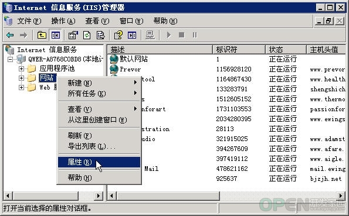Toggle the Show/Hide console tree icon
349x216 pixels.
coord(55,35)
